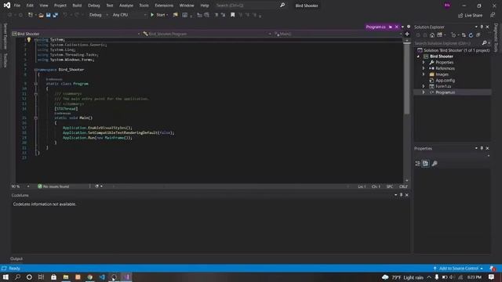Click the Home icon in Solution Explorer
Screen dimensions: 502x282
[x=432, y=35]
